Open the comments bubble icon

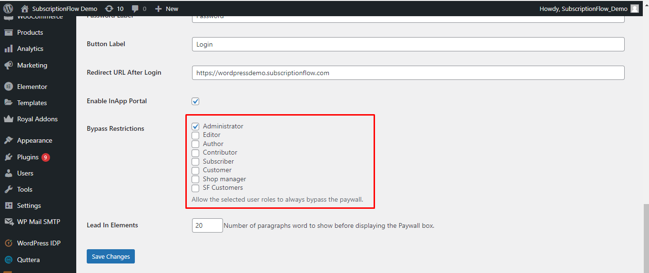(135, 9)
